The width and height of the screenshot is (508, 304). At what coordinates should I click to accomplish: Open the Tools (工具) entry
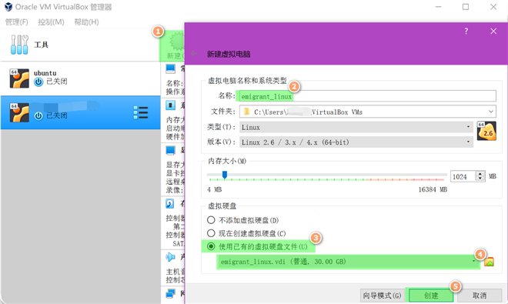[x=80, y=45]
